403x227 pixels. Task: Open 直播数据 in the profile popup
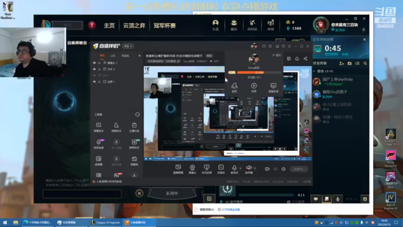273,87
